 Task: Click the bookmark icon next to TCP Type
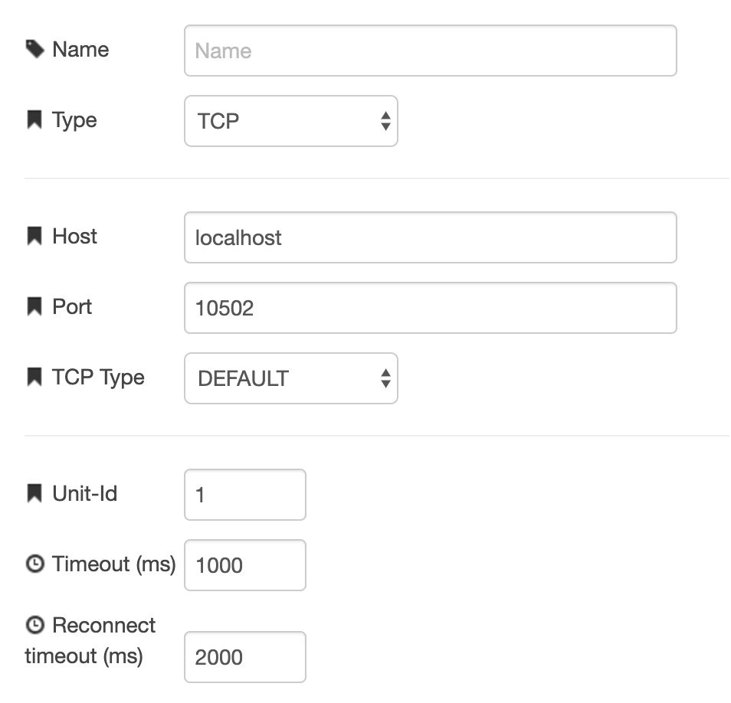tap(34, 377)
